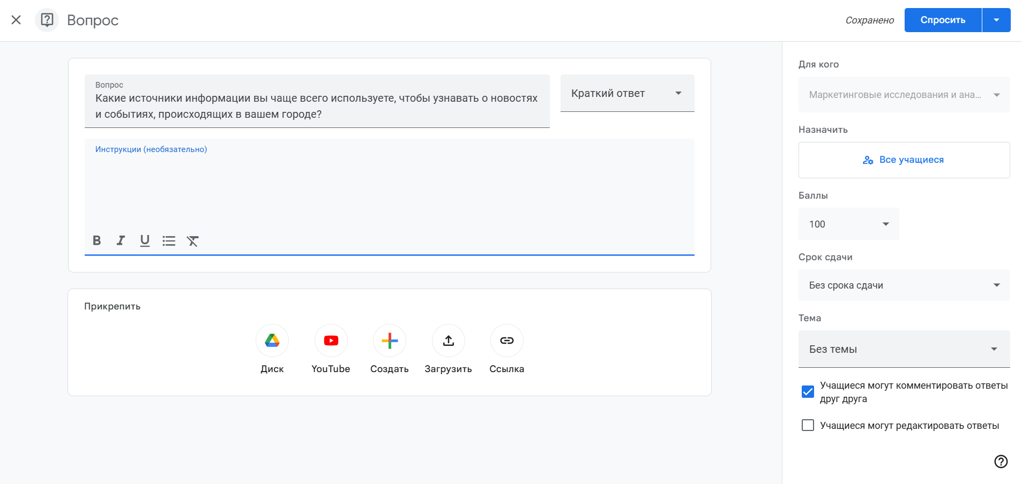Click the Спросить button

click(x=942, y=20)
